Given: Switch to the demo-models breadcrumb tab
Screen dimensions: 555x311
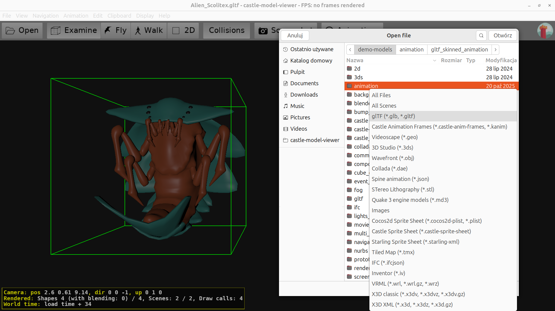Looking at the screenshot, I should click(x=375, y=49).
